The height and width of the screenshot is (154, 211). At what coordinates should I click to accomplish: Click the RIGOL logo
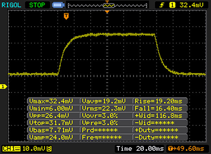point(11,5)
